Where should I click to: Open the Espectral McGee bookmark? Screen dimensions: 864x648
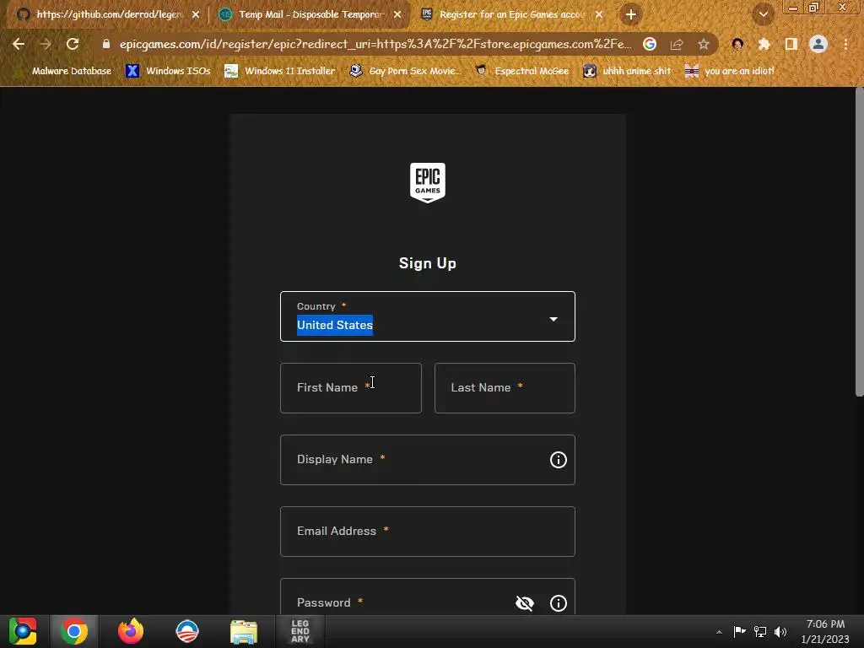[521, 71]
